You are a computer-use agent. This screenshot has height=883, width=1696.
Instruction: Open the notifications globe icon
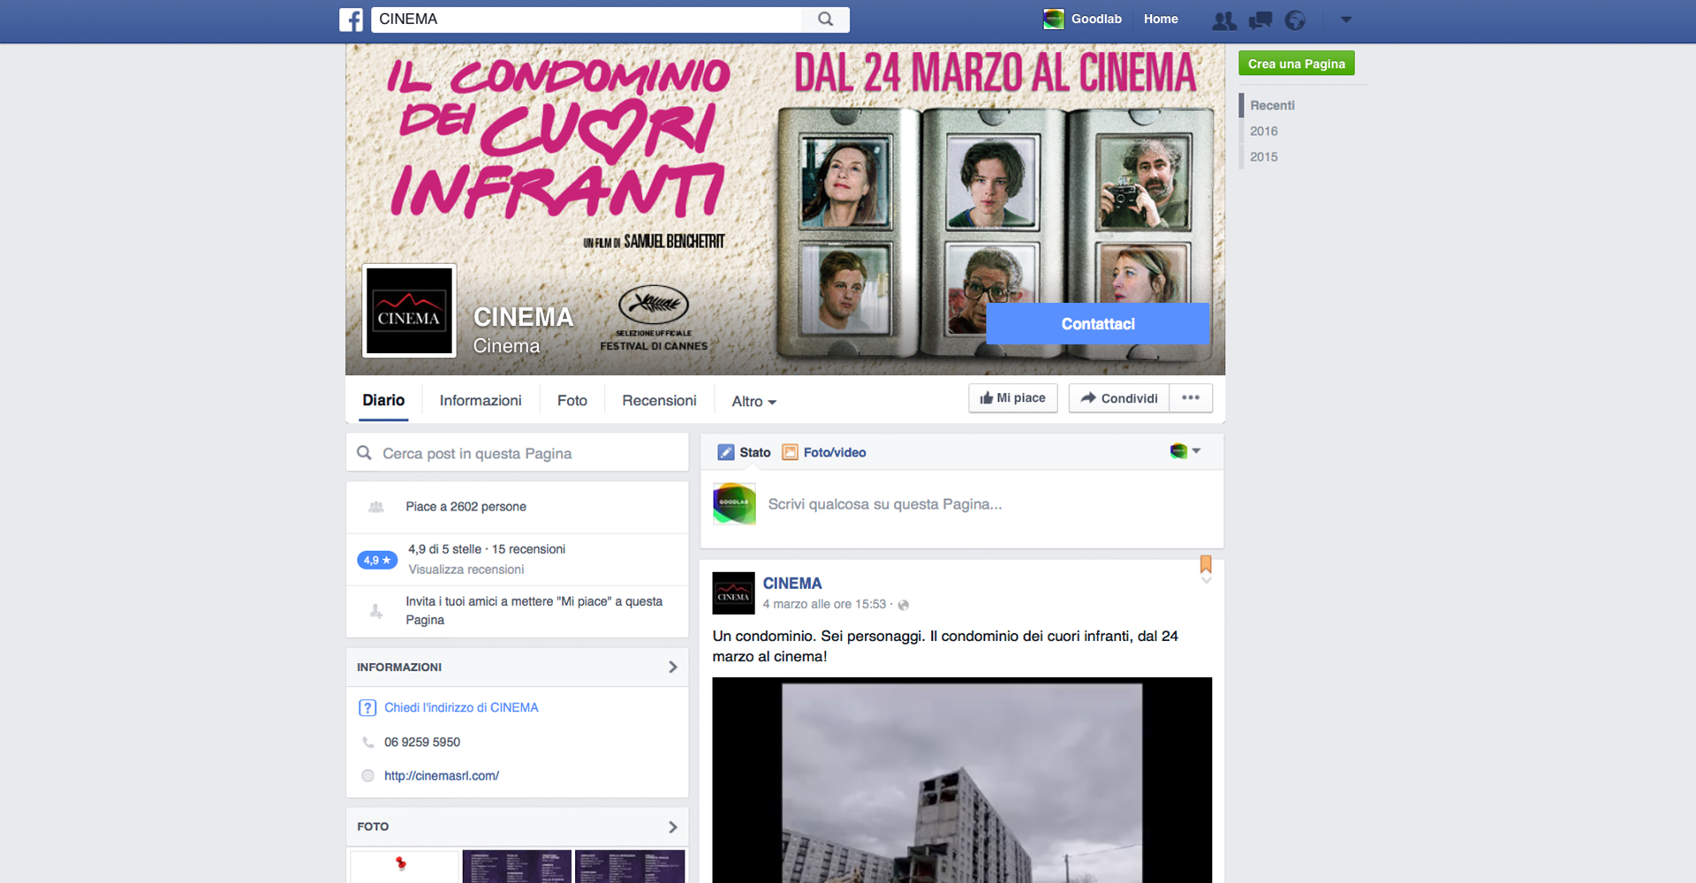(1295, 20)
